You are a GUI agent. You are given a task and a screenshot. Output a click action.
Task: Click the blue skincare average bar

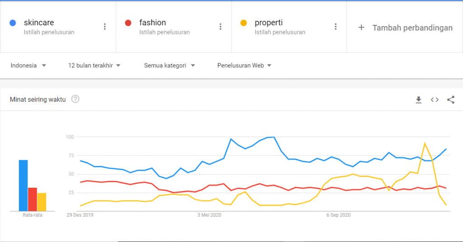(24, 185)
